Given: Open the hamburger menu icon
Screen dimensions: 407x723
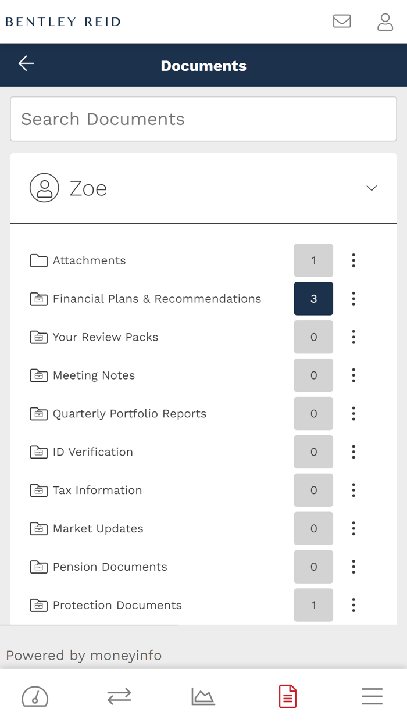Looking at the screenshot, I should point(372,696).
